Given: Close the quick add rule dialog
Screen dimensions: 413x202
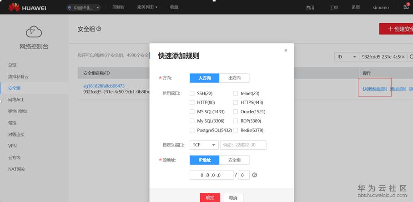Looking at the screenshot, I should click(286, 50).
